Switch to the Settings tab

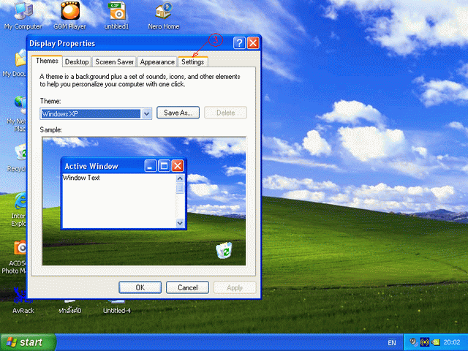pyautogui.click(x=193, y=61)
